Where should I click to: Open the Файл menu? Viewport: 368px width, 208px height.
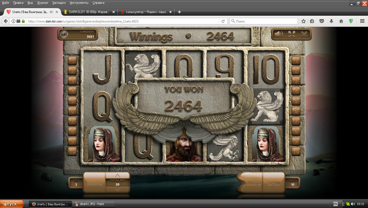(x=5, y=3)
